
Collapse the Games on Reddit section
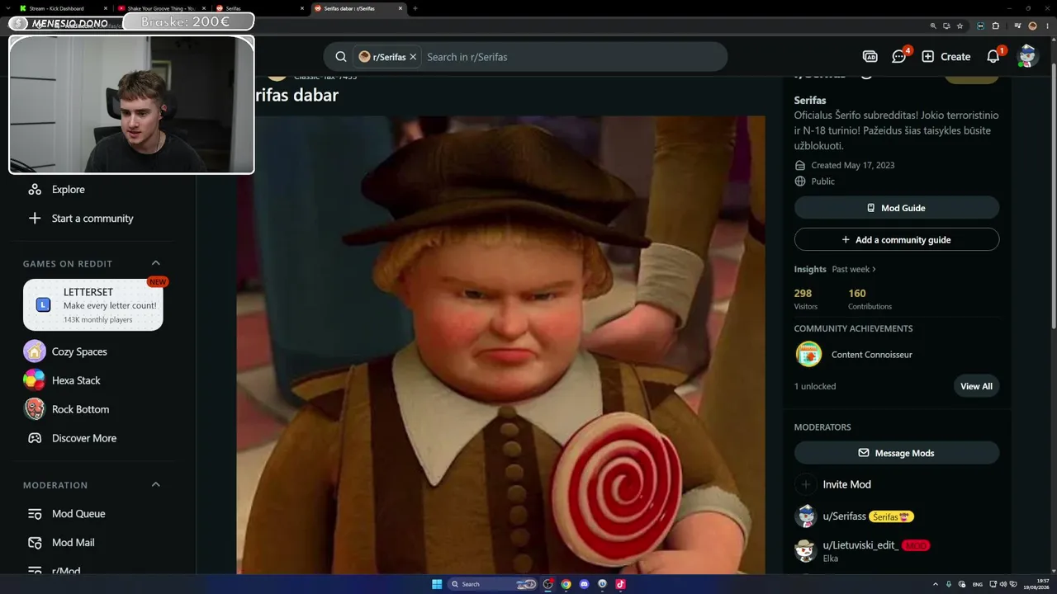(x=155, y=263)
